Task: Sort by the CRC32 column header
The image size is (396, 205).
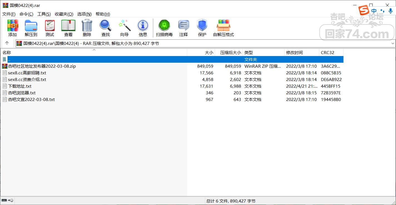Action: tap(331, 52)
